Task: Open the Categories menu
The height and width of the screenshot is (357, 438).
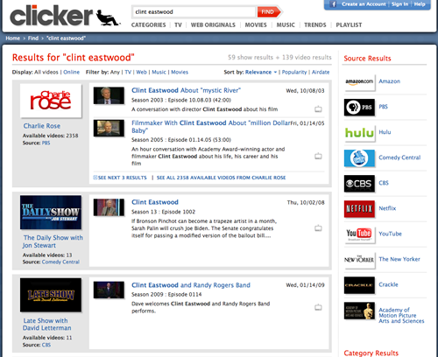Action: point(148,25)
